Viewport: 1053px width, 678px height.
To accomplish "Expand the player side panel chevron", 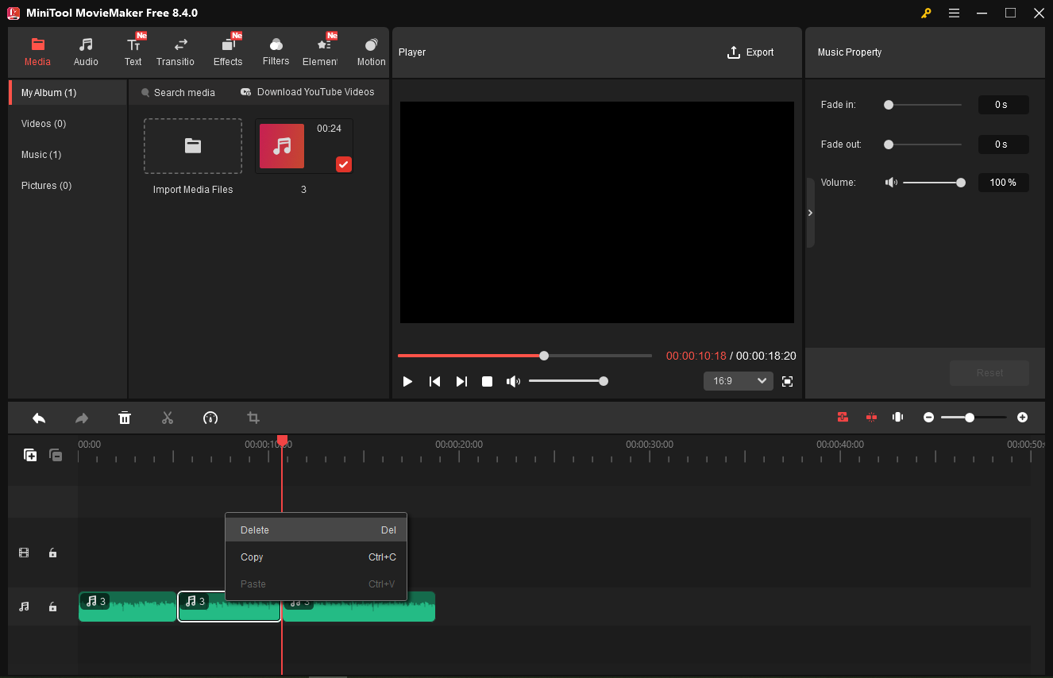I will [810, 213].
